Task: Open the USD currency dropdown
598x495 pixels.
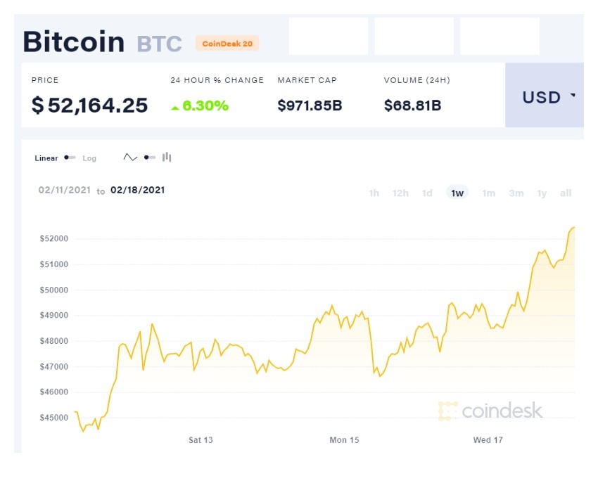Action: point(548,97)
